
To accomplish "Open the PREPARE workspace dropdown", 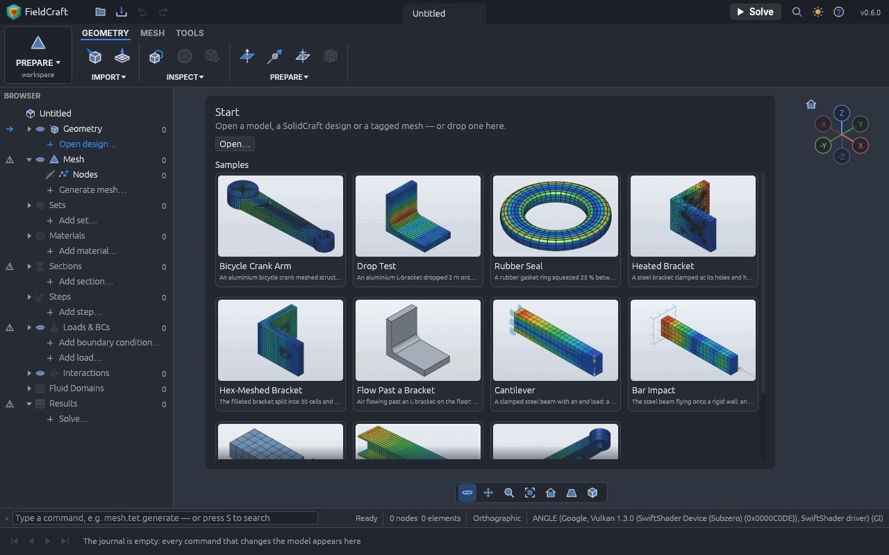I will pos(38,55).
